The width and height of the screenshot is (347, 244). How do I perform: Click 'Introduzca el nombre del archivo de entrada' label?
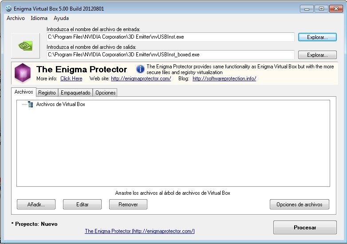(x=93, y=29)
